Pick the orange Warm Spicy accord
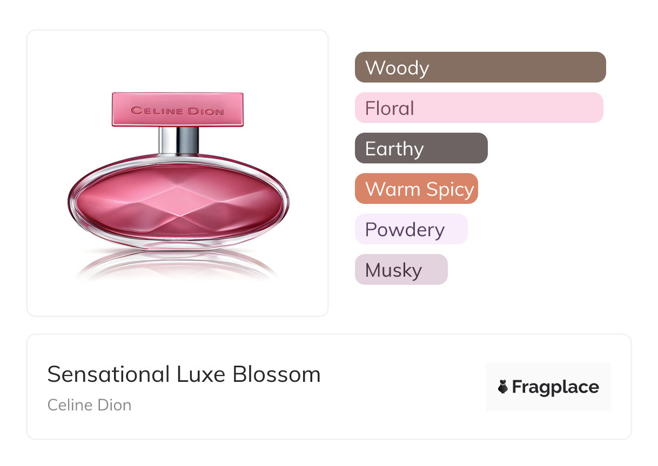658x466 pixels. click(416, 189)
